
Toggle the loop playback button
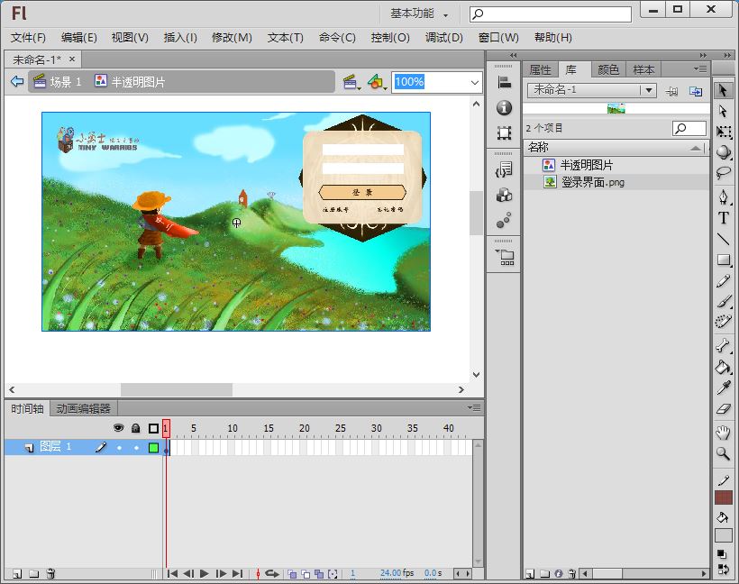pos(272,573)
